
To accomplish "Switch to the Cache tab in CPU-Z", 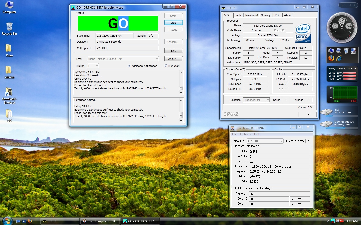I will [x=238, y=15].
